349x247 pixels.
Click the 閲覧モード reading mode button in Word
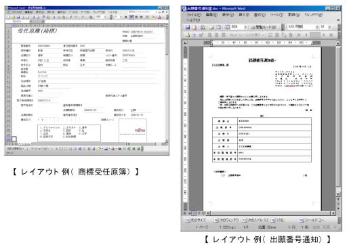tap(264, 27)
